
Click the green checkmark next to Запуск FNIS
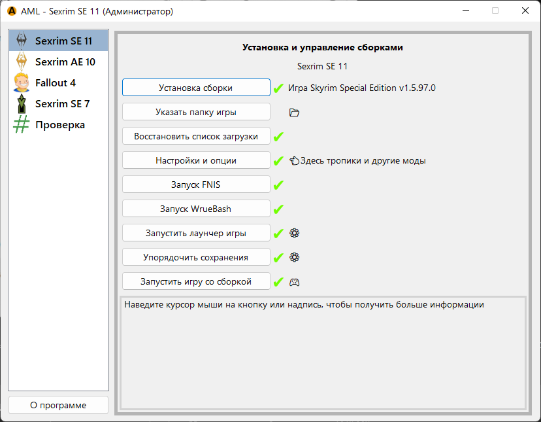(x=278, y=185)
